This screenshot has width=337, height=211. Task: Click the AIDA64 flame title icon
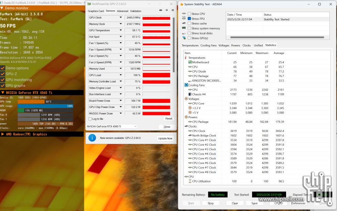click(182, 4)
